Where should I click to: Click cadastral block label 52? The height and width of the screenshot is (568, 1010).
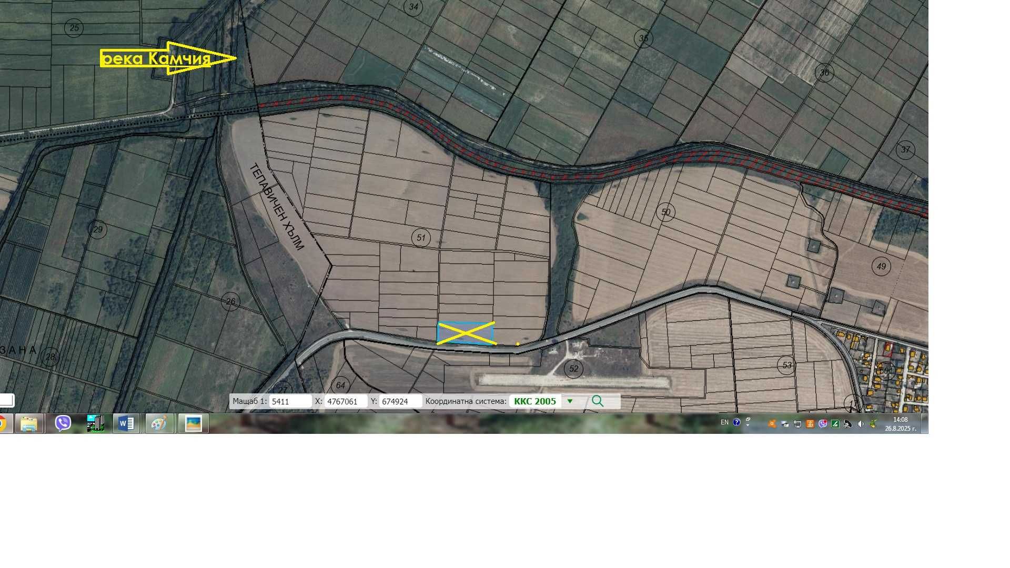click(574, 369)
